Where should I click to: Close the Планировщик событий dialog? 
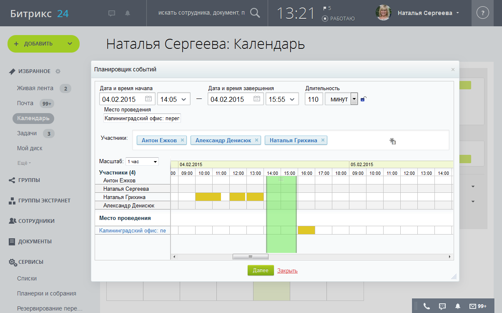pyautogui.click(x=453, y=70)
